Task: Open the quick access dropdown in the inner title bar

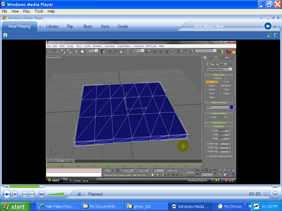Action: 261,18
